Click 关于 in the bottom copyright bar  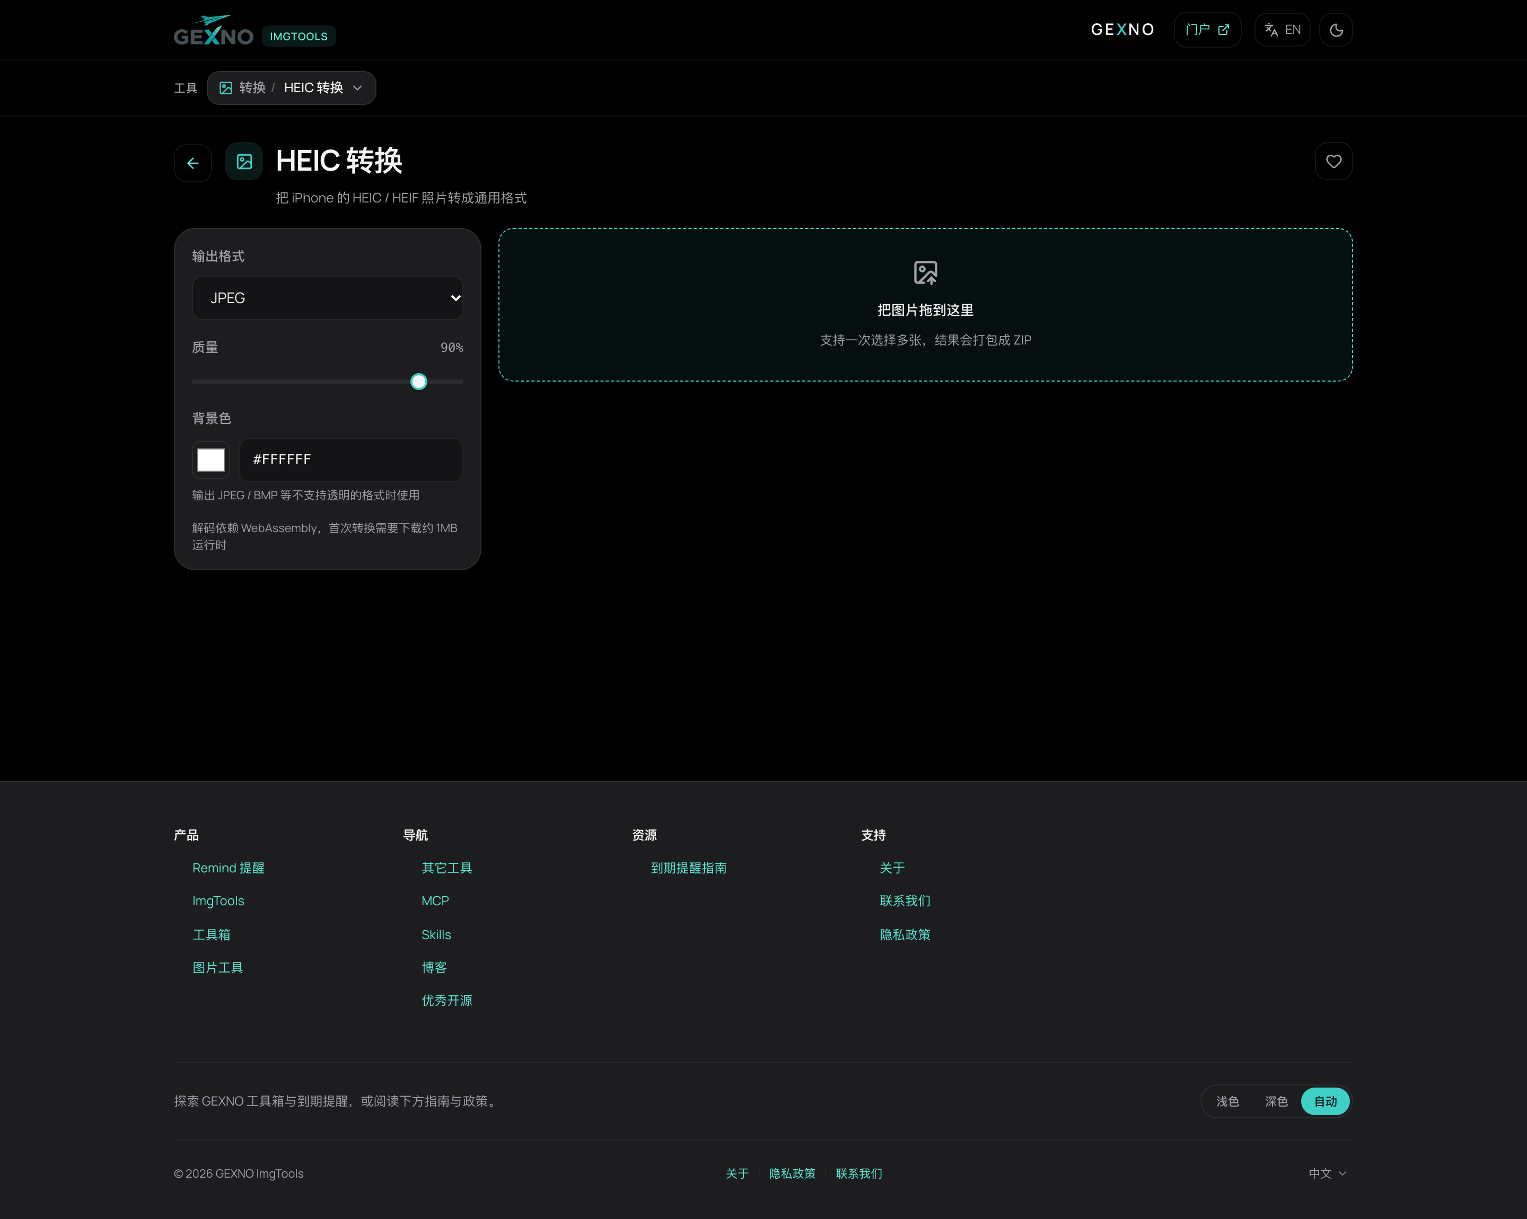(x=738, y=1173)
